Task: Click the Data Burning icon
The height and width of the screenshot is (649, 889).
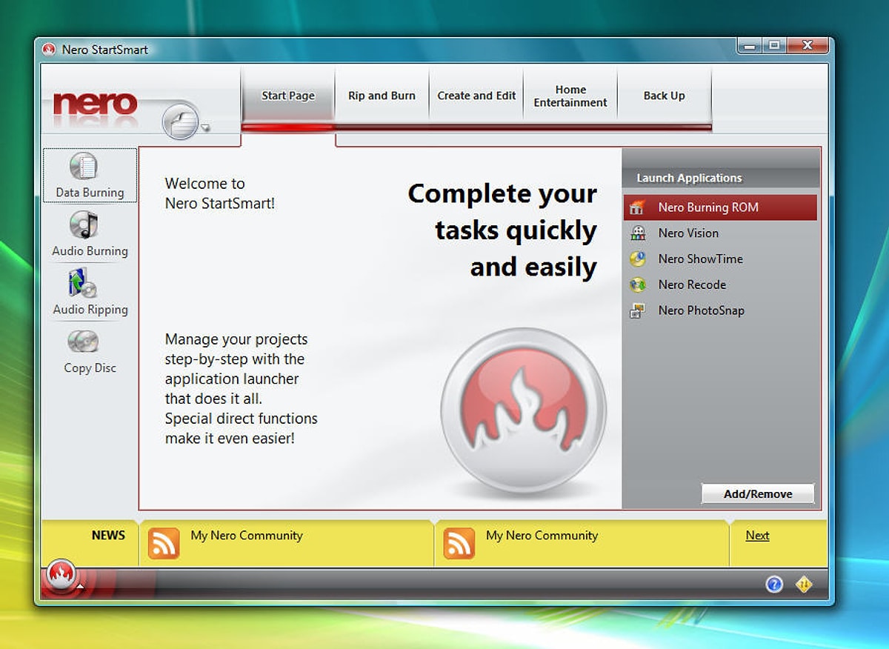Action: coord(84,167)
